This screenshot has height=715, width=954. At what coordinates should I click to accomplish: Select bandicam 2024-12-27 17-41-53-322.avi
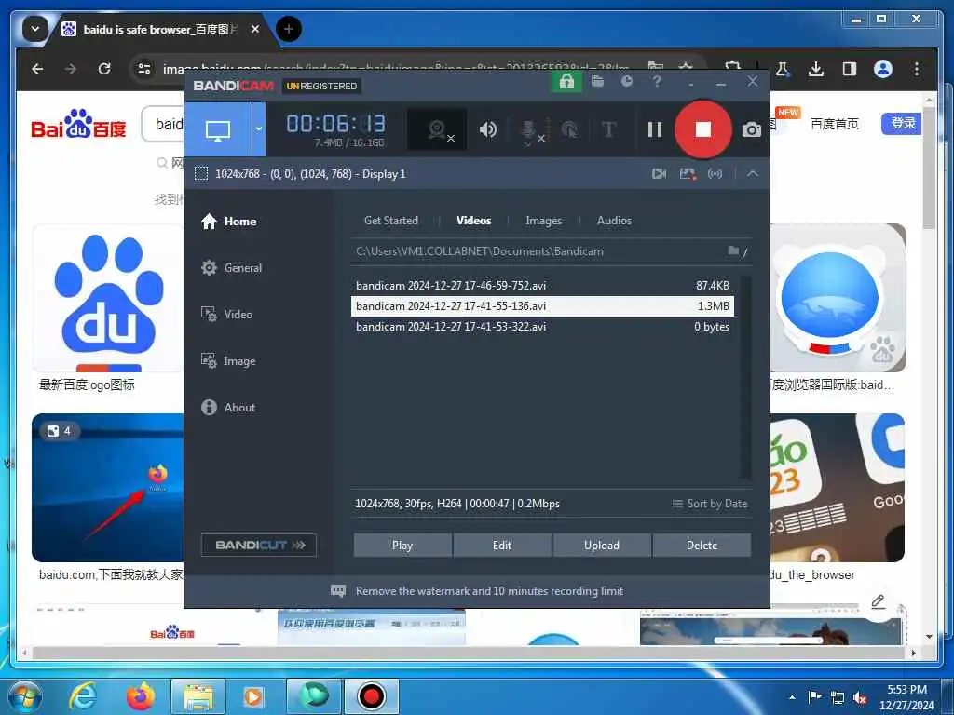pos(543,327)
